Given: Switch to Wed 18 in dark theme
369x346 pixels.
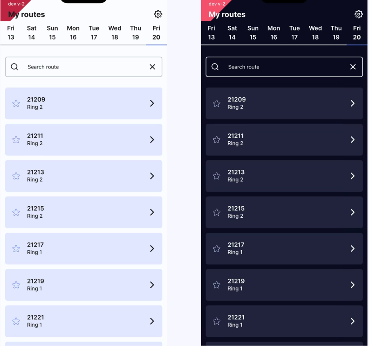Looking at the screenshot, I should 315,33.
